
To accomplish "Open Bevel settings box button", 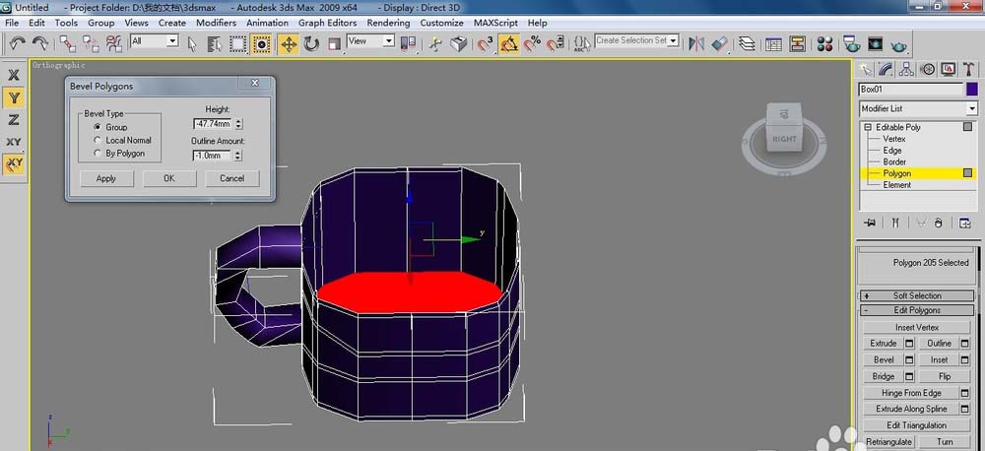I will tap(909, 360).
